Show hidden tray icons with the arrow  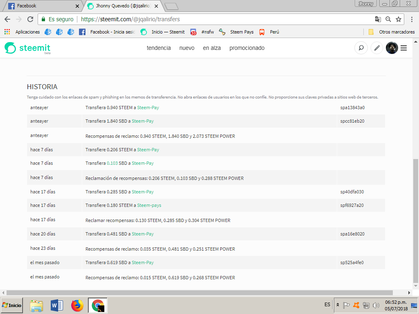(x=338, y=305)
